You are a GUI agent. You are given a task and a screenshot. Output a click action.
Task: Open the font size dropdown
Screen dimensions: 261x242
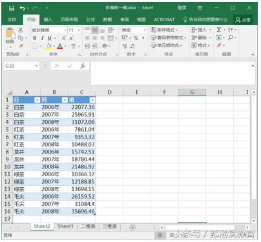79,30
